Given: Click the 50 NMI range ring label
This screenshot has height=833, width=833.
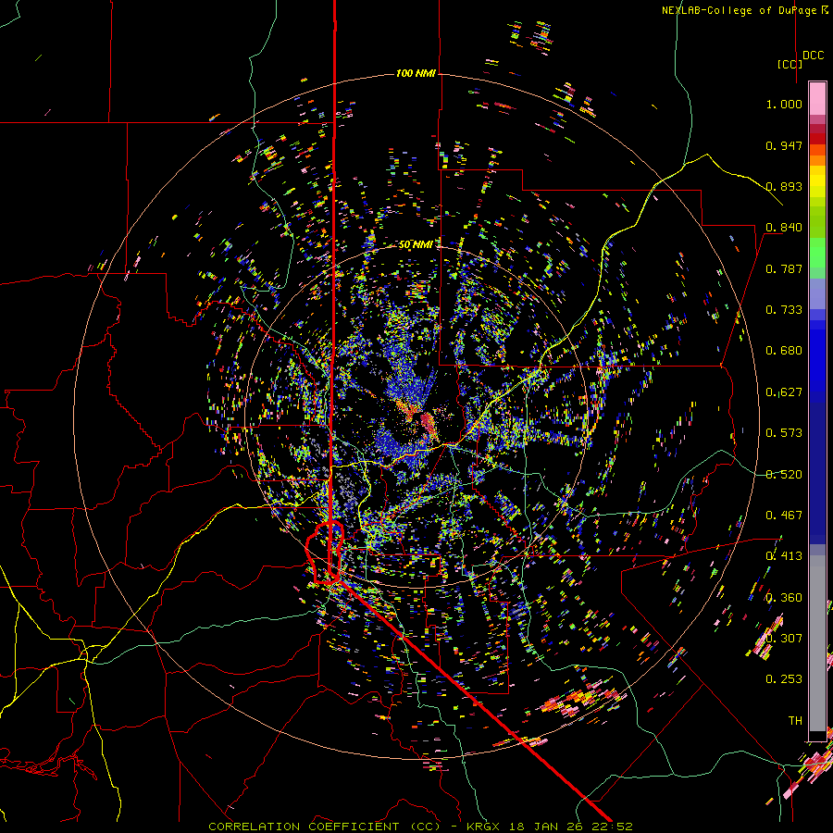Looking at the screenshot, I should (x=416, y=244).
